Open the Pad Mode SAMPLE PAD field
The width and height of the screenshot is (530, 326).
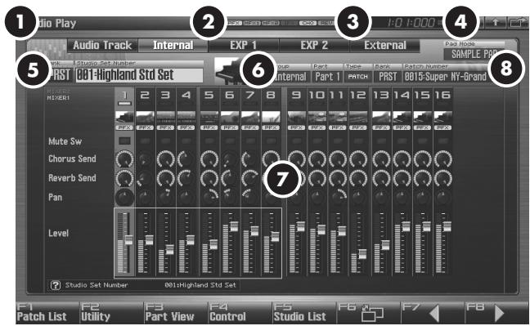tap(474, 54)
